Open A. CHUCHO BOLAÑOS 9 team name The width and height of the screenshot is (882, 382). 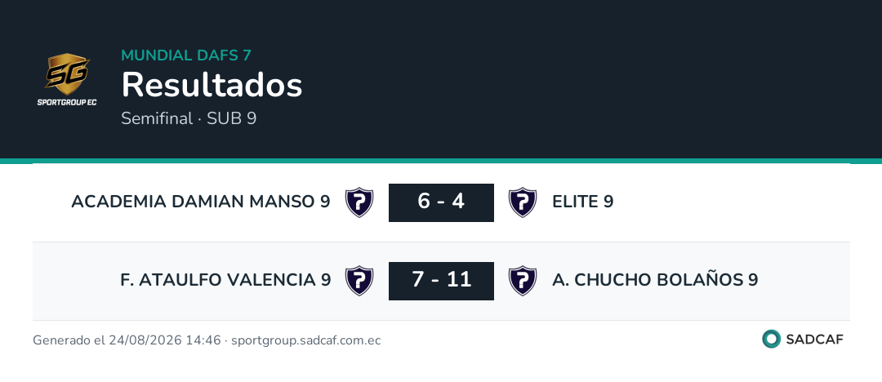click(655, 280)
